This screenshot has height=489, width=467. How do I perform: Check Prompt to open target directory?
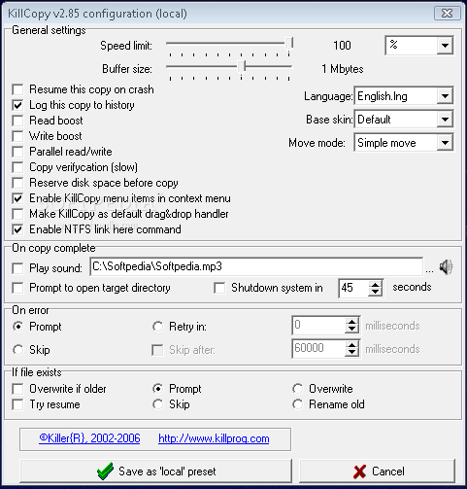pos(17,288)
